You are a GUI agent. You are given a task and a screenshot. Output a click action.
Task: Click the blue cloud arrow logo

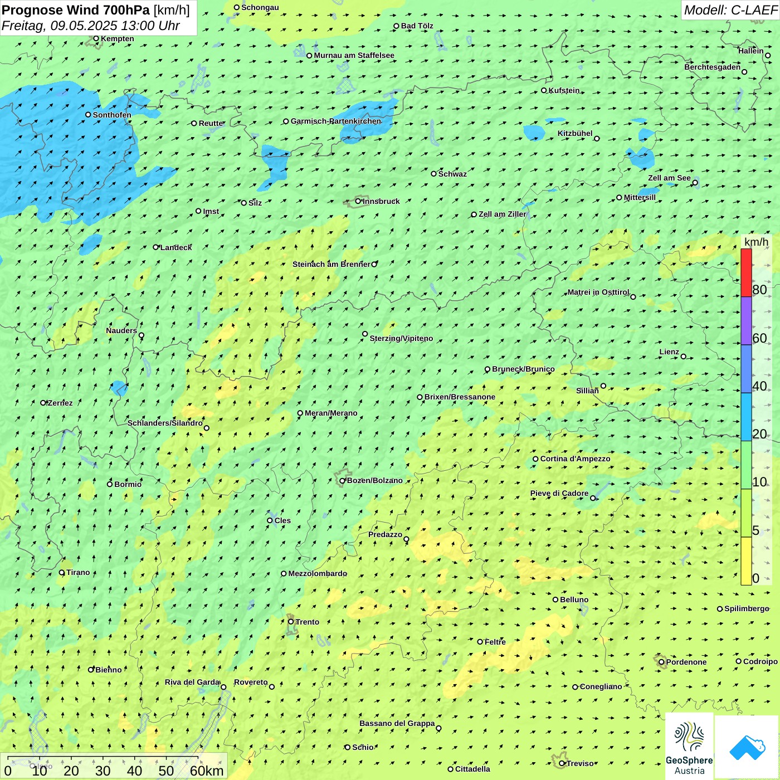point(747,748)
